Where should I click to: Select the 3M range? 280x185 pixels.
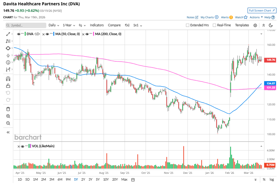coord(51,179)
